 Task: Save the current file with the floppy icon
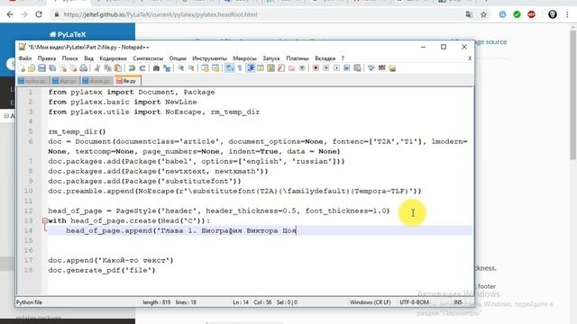click(42, 68)
